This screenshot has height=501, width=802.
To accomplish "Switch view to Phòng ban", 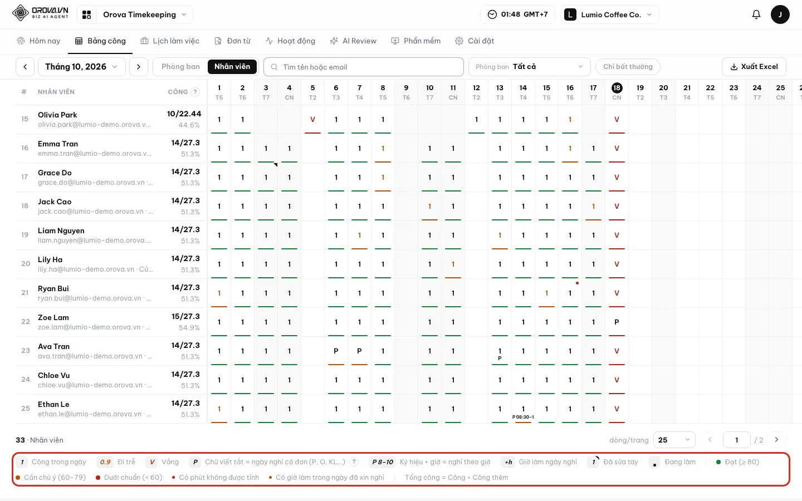I will coord(180,67).
